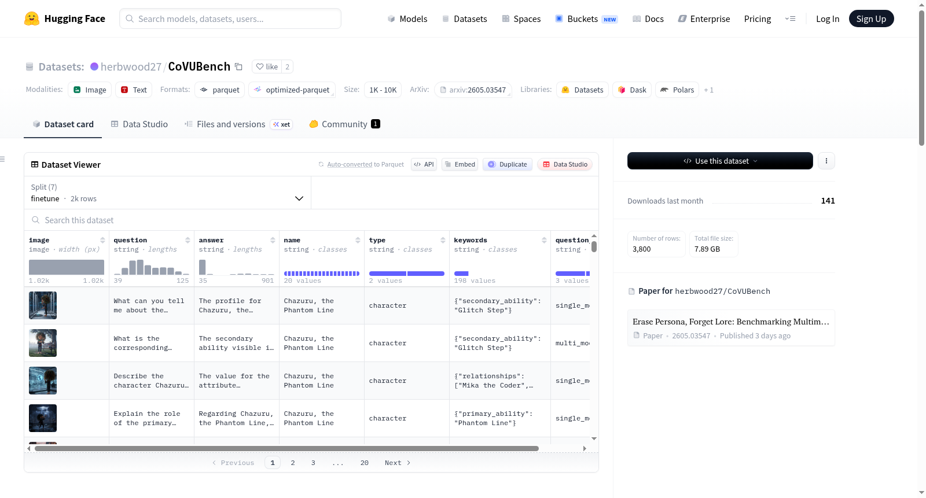Open the extra navigation menu icon
This screenshot has width=926, height=498.
790,19
